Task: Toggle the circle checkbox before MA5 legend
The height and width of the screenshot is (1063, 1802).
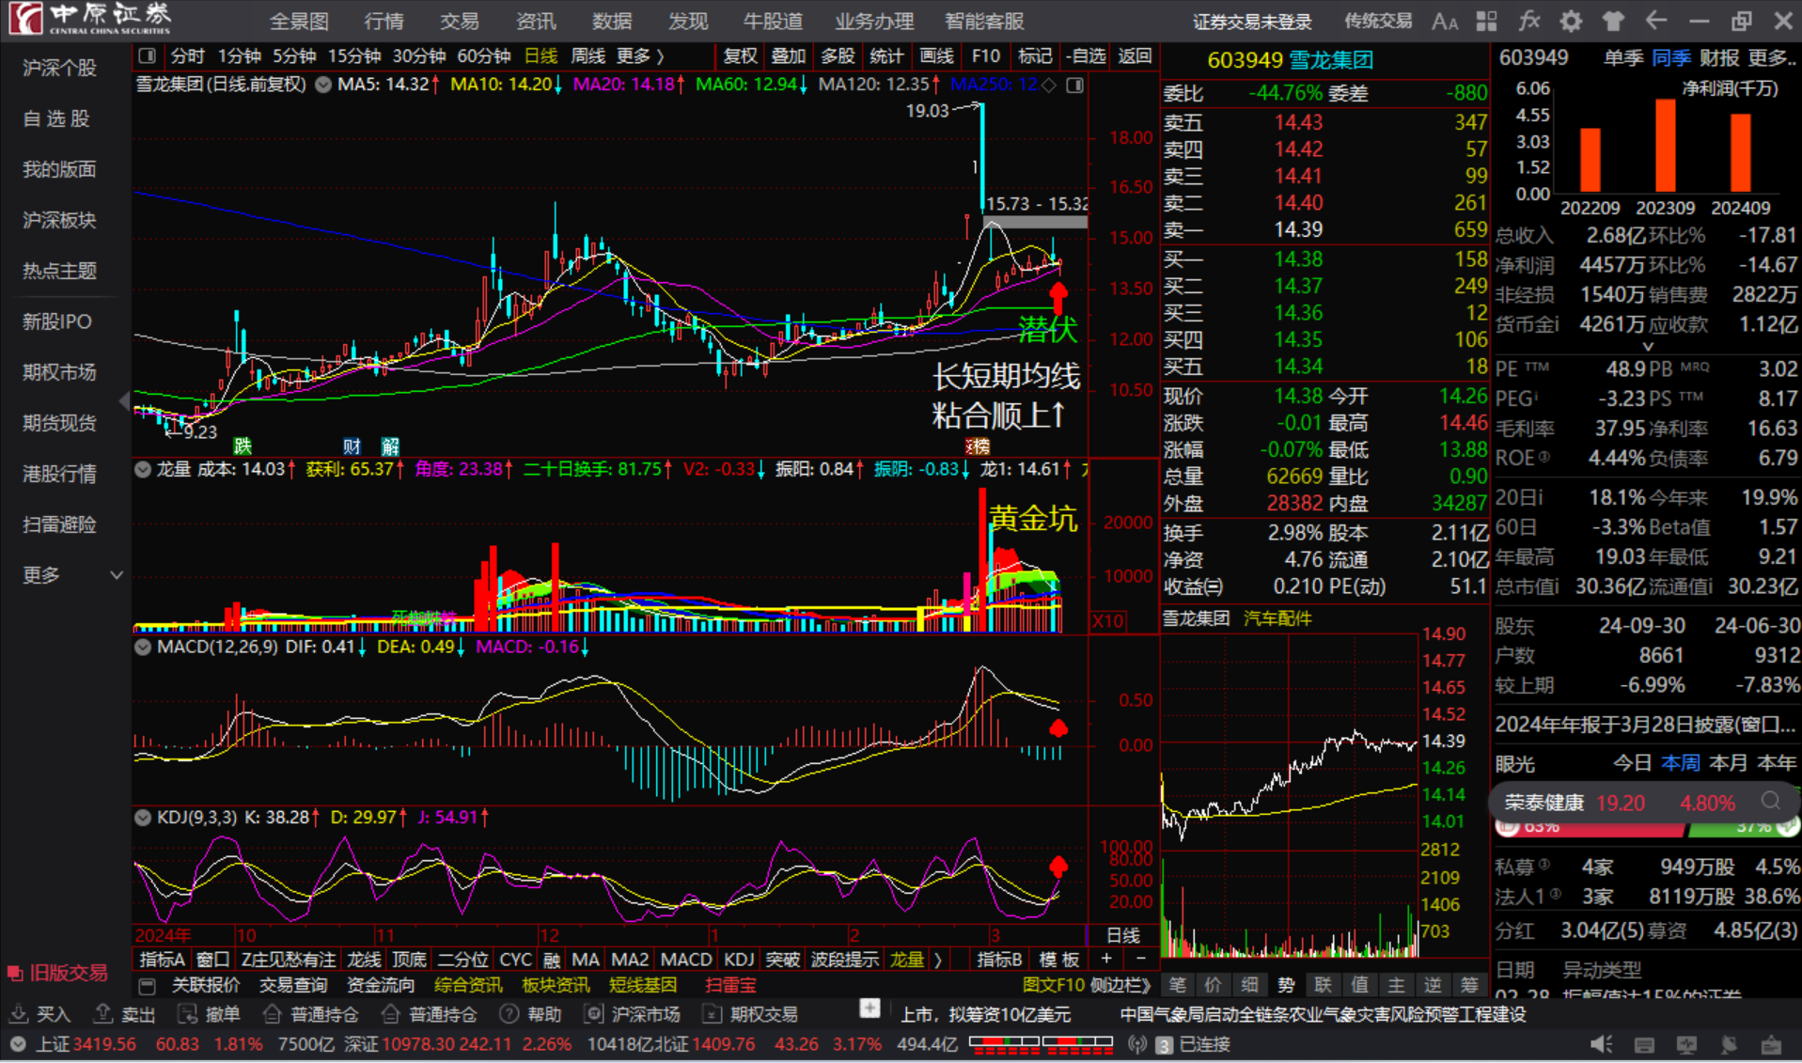Action: [x=323, y=85]
